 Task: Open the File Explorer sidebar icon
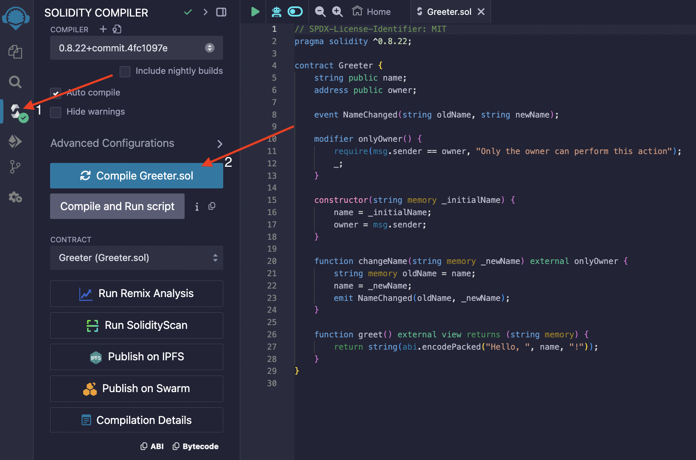(x=15, y=52)
